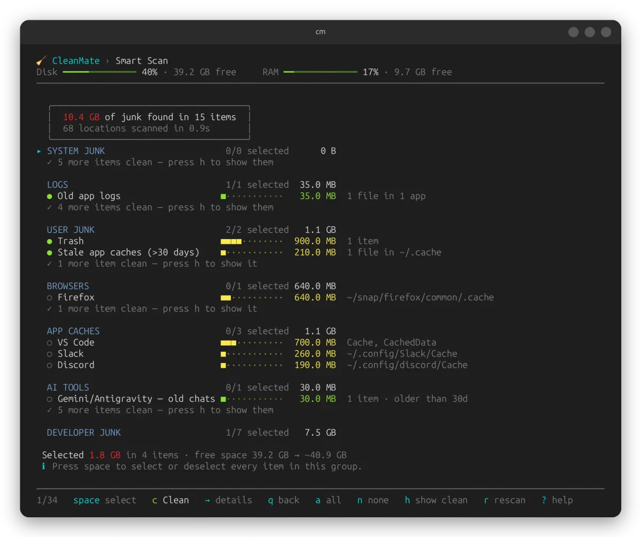The width and height of the screenshot is (641, 537).
Task: Show 5 clean items under SYSTEM JUNK
Action: [160, 162]
